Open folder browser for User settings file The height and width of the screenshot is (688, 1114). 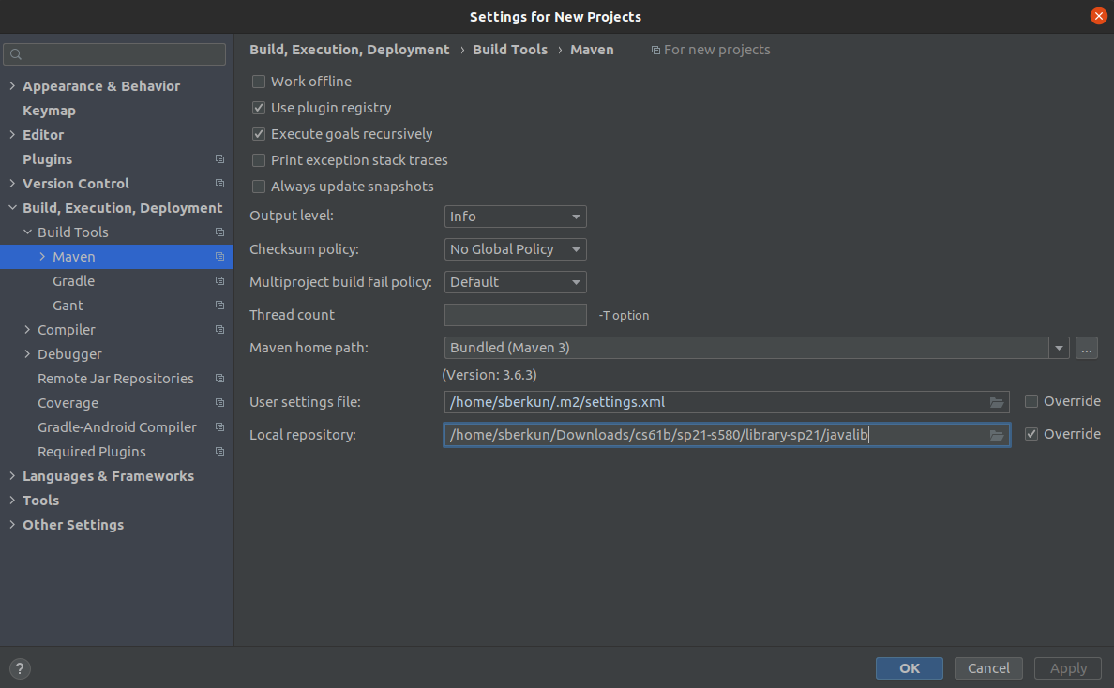pos(997,402)
